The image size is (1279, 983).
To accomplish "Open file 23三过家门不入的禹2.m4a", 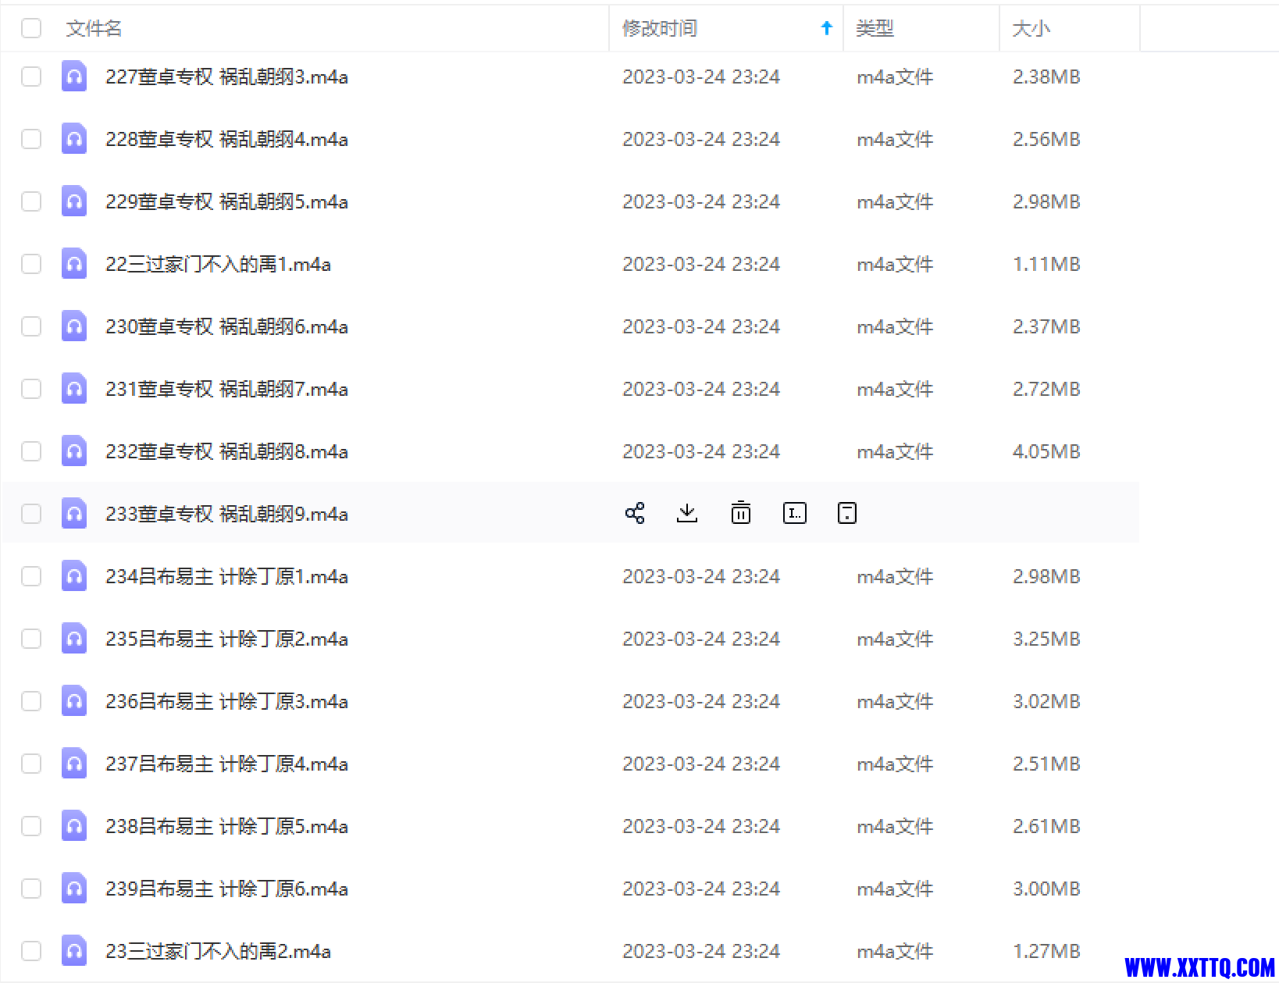I will pos(218,951).
